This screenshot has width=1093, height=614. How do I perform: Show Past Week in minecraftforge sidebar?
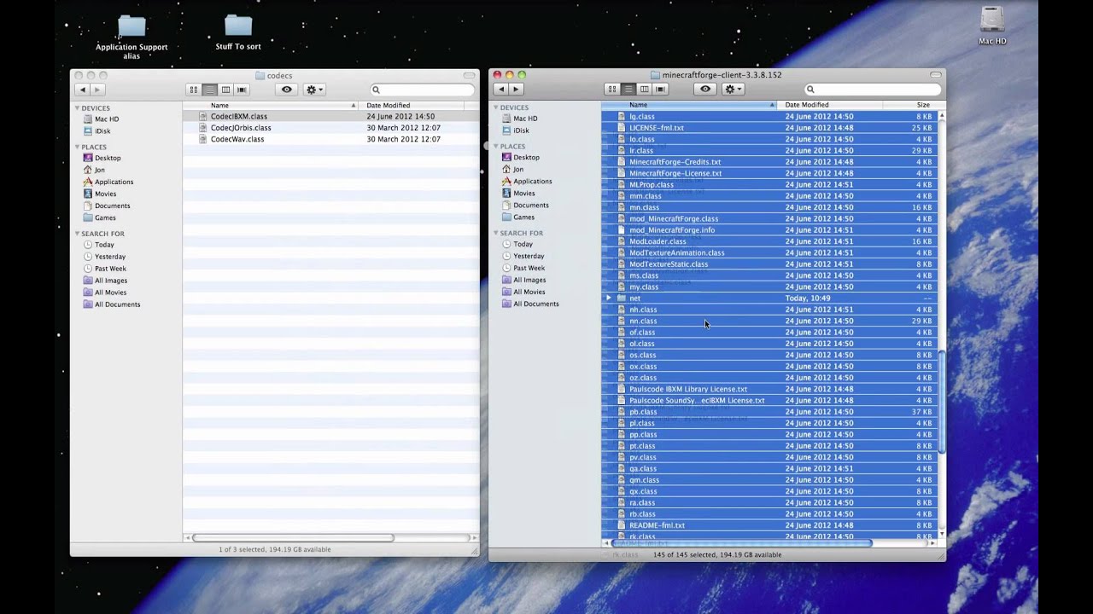coord(529,268)
